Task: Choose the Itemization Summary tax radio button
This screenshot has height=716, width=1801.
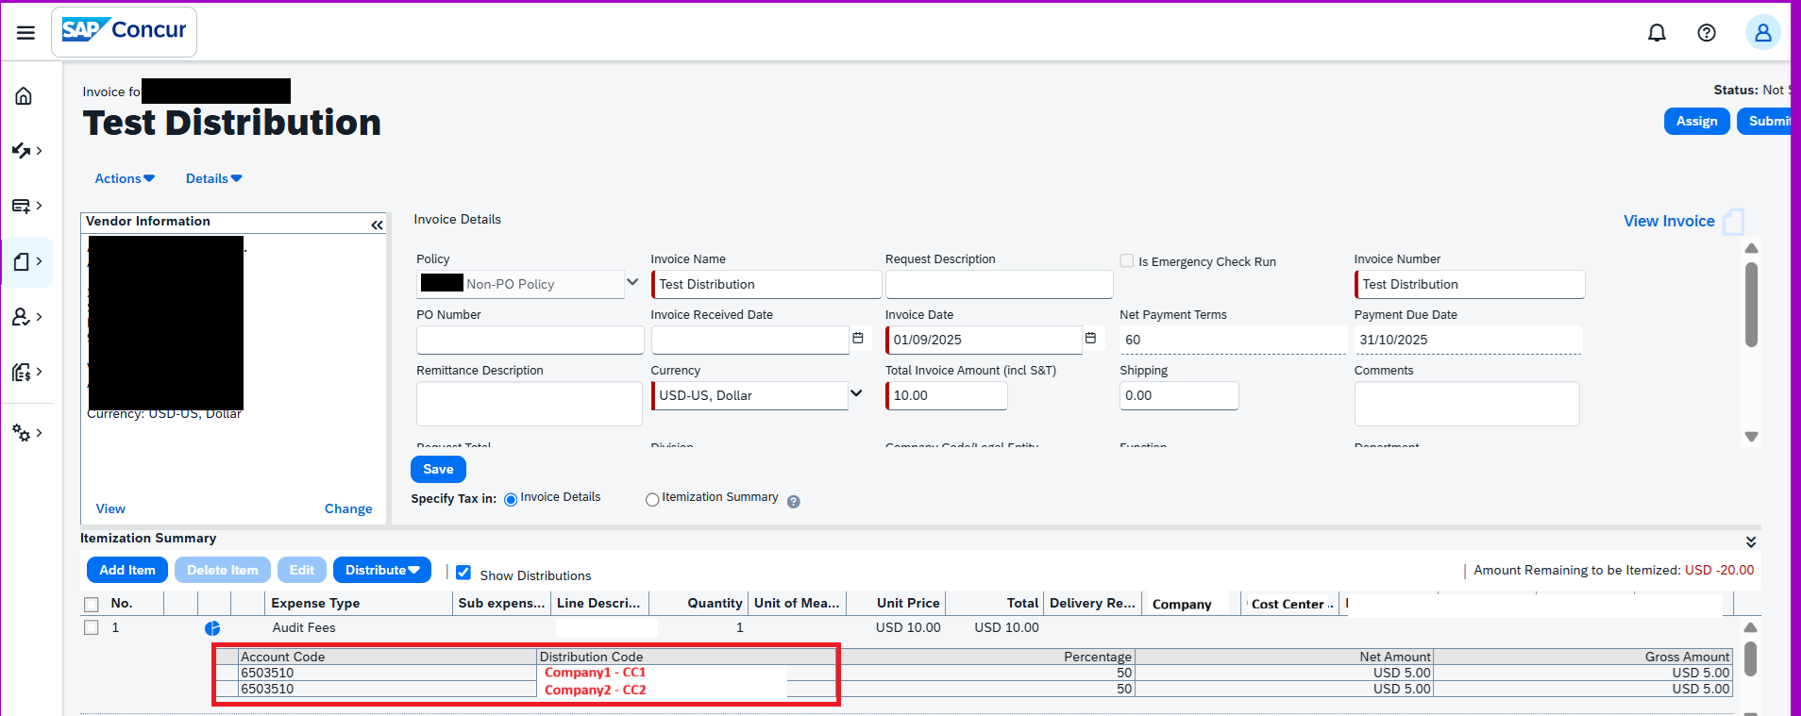Action: coord(652,500)
